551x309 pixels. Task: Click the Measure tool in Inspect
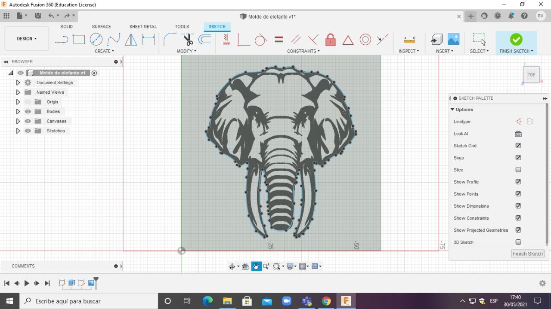(409, 40)
